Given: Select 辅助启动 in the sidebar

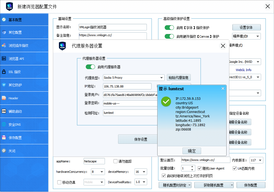Looking at the screenshot, I should (24, 111).
